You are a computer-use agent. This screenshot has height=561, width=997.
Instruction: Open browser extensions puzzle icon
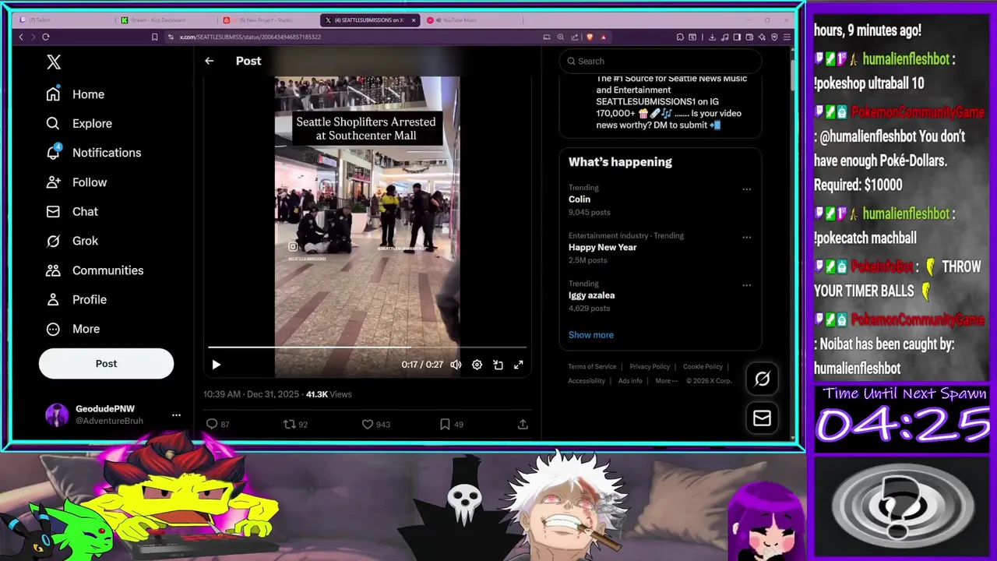680,37
